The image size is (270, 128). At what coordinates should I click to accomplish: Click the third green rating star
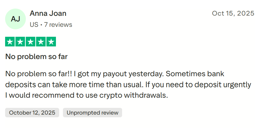click(x=30, y=42)
